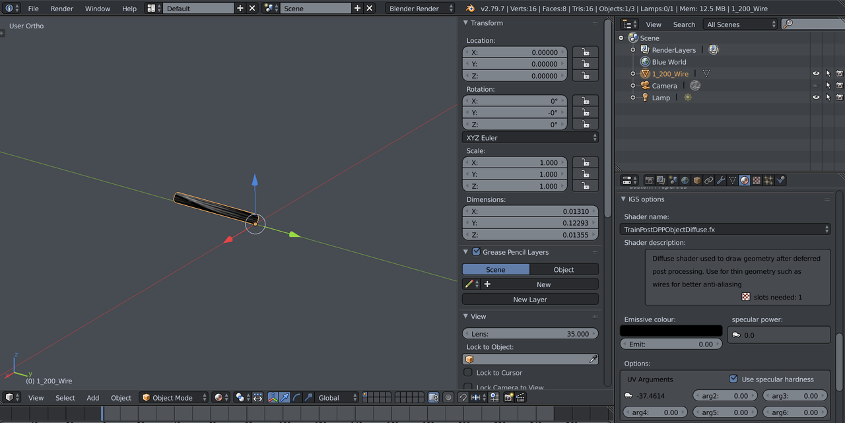Open the Global transform orientation dropdown

[x=337, y=397]
